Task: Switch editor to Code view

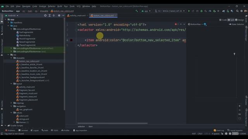Action: pyautogui.click(x=223, y=20)
